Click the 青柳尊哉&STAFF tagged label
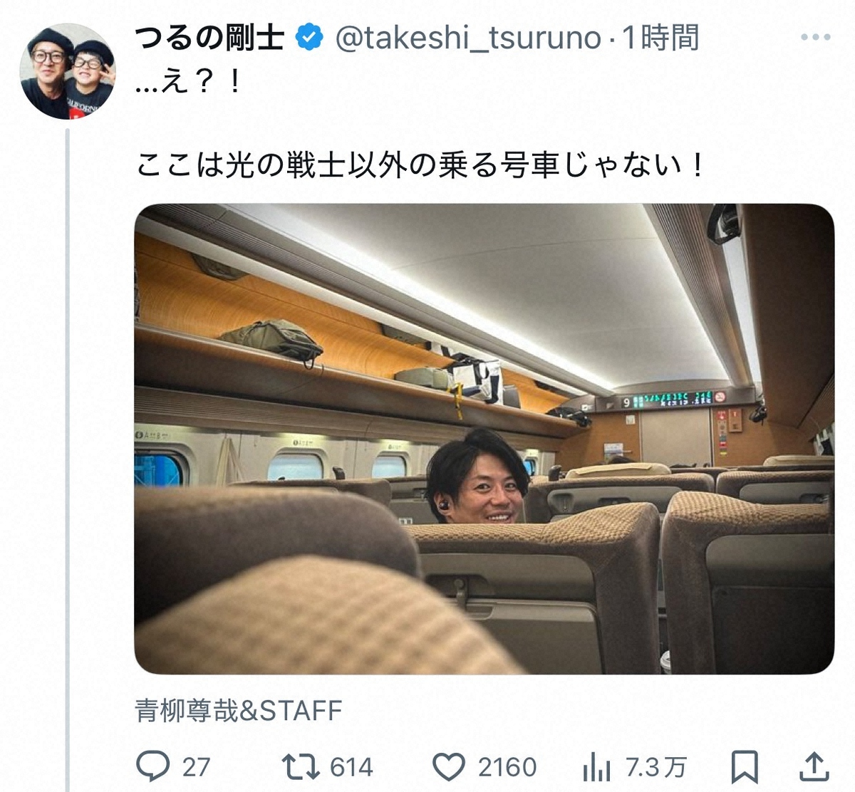 239,710
